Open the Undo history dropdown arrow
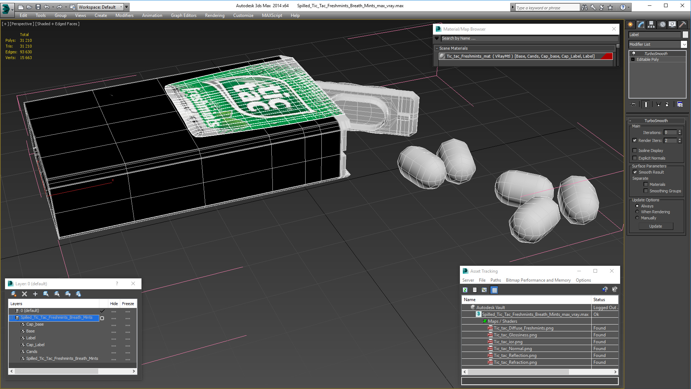 click(x=53, y=7)
